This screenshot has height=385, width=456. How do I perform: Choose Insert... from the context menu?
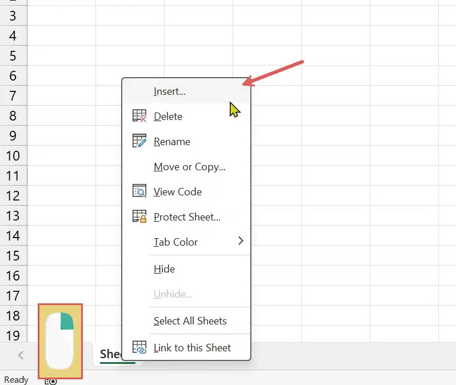pyautogui.click(x=170, y=91)
